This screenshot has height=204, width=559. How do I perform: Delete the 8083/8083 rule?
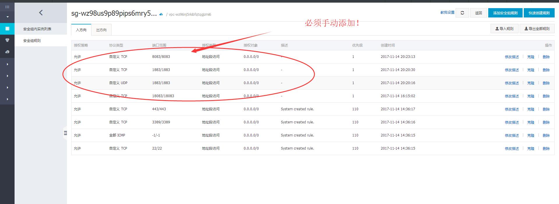[x=546, y=57]
